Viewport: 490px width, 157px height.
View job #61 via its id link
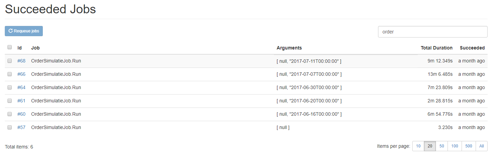[x=21, y=101]
